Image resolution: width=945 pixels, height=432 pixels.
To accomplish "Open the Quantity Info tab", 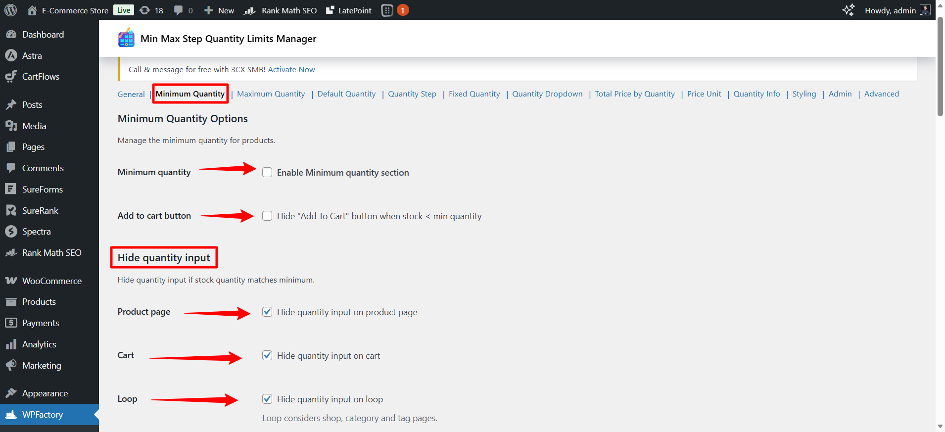I will tap(756, 94).
